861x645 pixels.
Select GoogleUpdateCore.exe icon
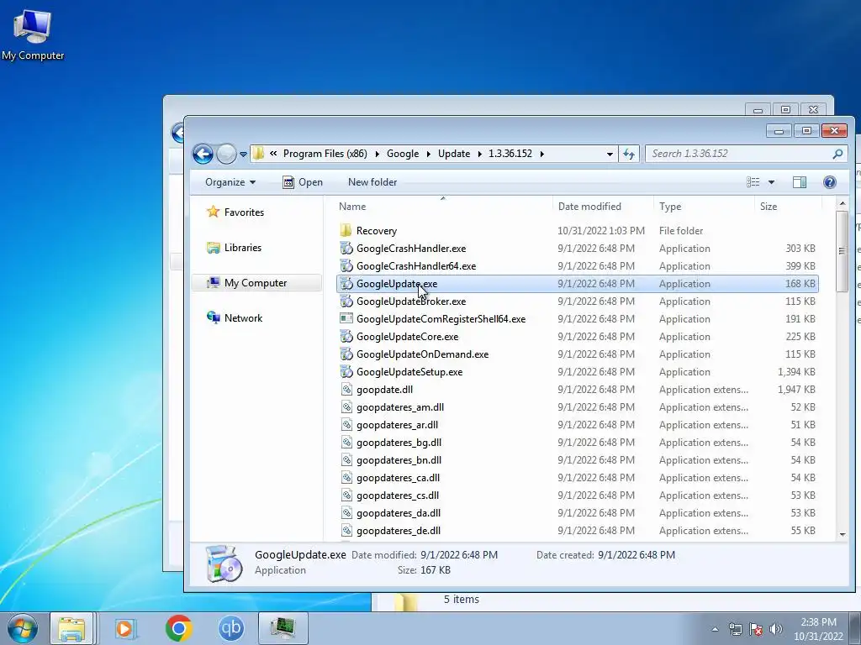click(x=346, y=336)
